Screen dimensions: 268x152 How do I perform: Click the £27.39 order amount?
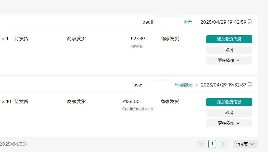[138, 39]
